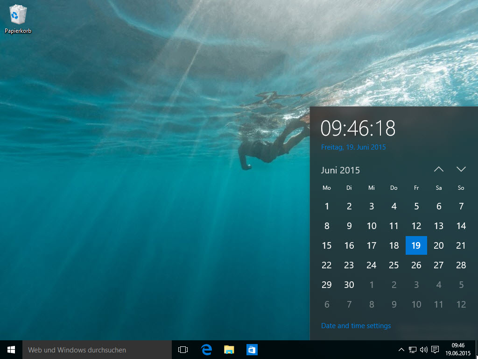Select day 18 in the calendar
The image size is (478, 359).
[394, 245]
